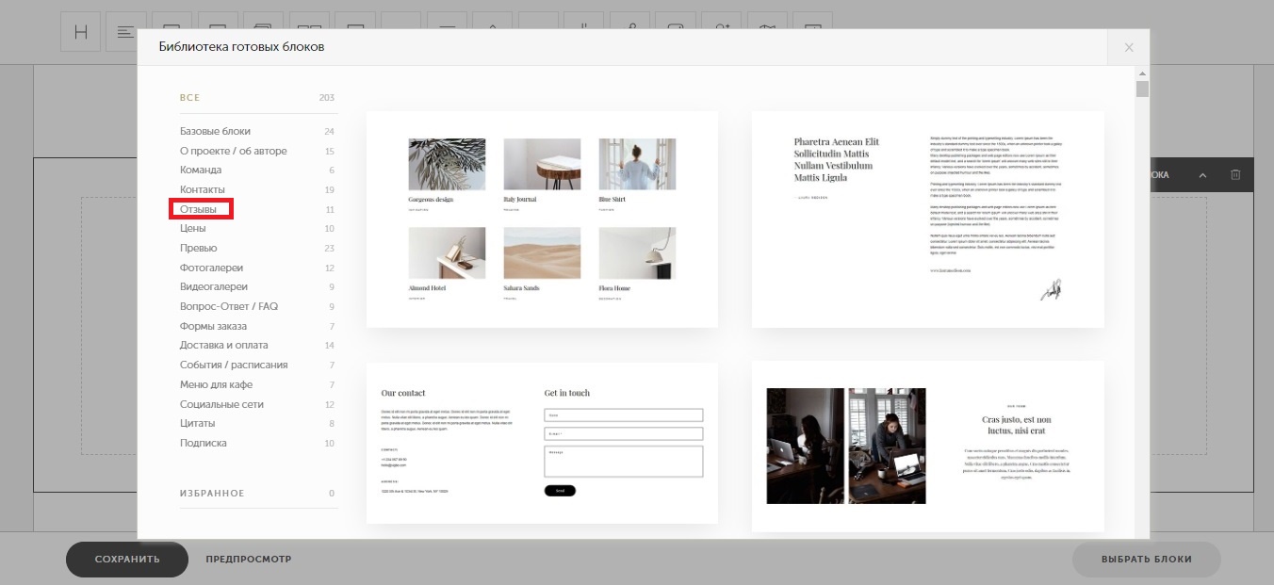Close the block library dialog
The width and height of the screenshot is (1274, 585).
click(1129, 47)
